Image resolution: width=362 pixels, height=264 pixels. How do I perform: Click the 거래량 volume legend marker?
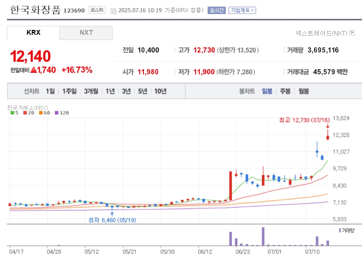coord(340,230)
